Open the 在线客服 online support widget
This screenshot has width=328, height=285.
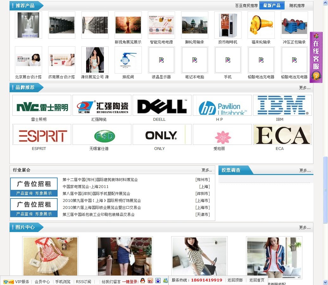(x=316, y=57)
